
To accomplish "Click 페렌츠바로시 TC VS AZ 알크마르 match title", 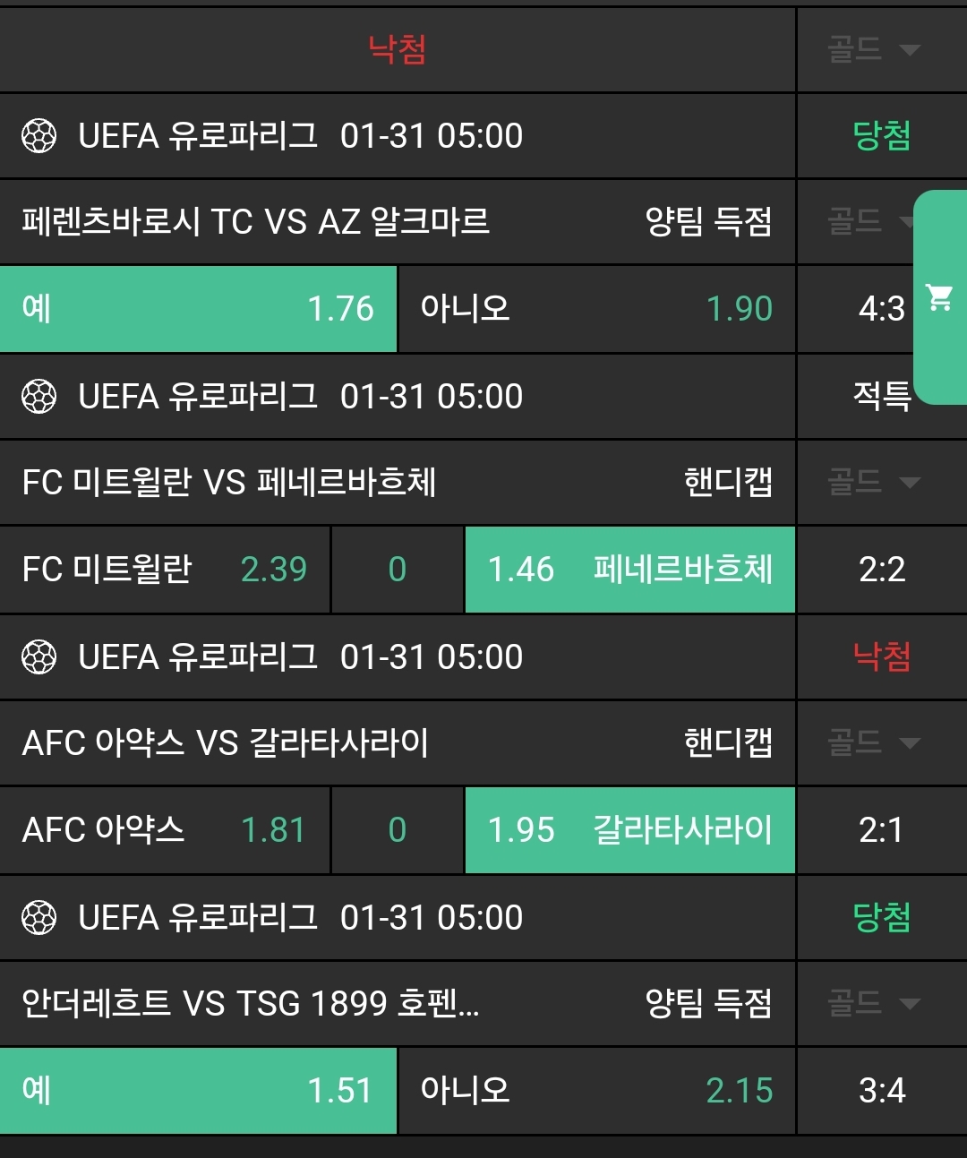I will (256, 221).
